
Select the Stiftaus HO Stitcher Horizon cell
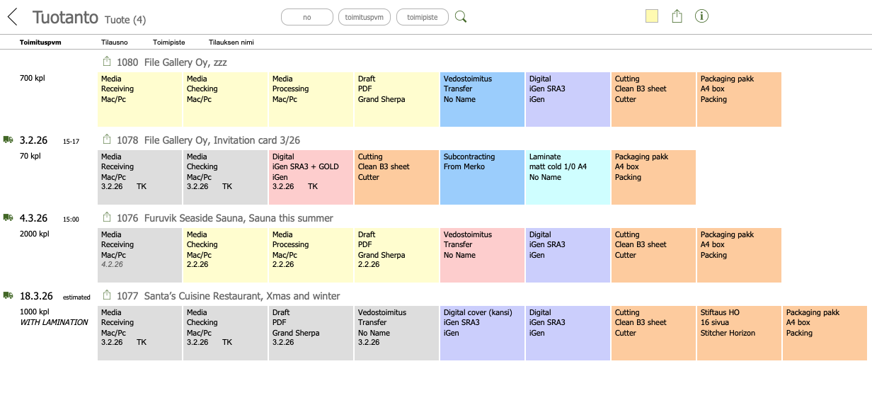[739, 333]
